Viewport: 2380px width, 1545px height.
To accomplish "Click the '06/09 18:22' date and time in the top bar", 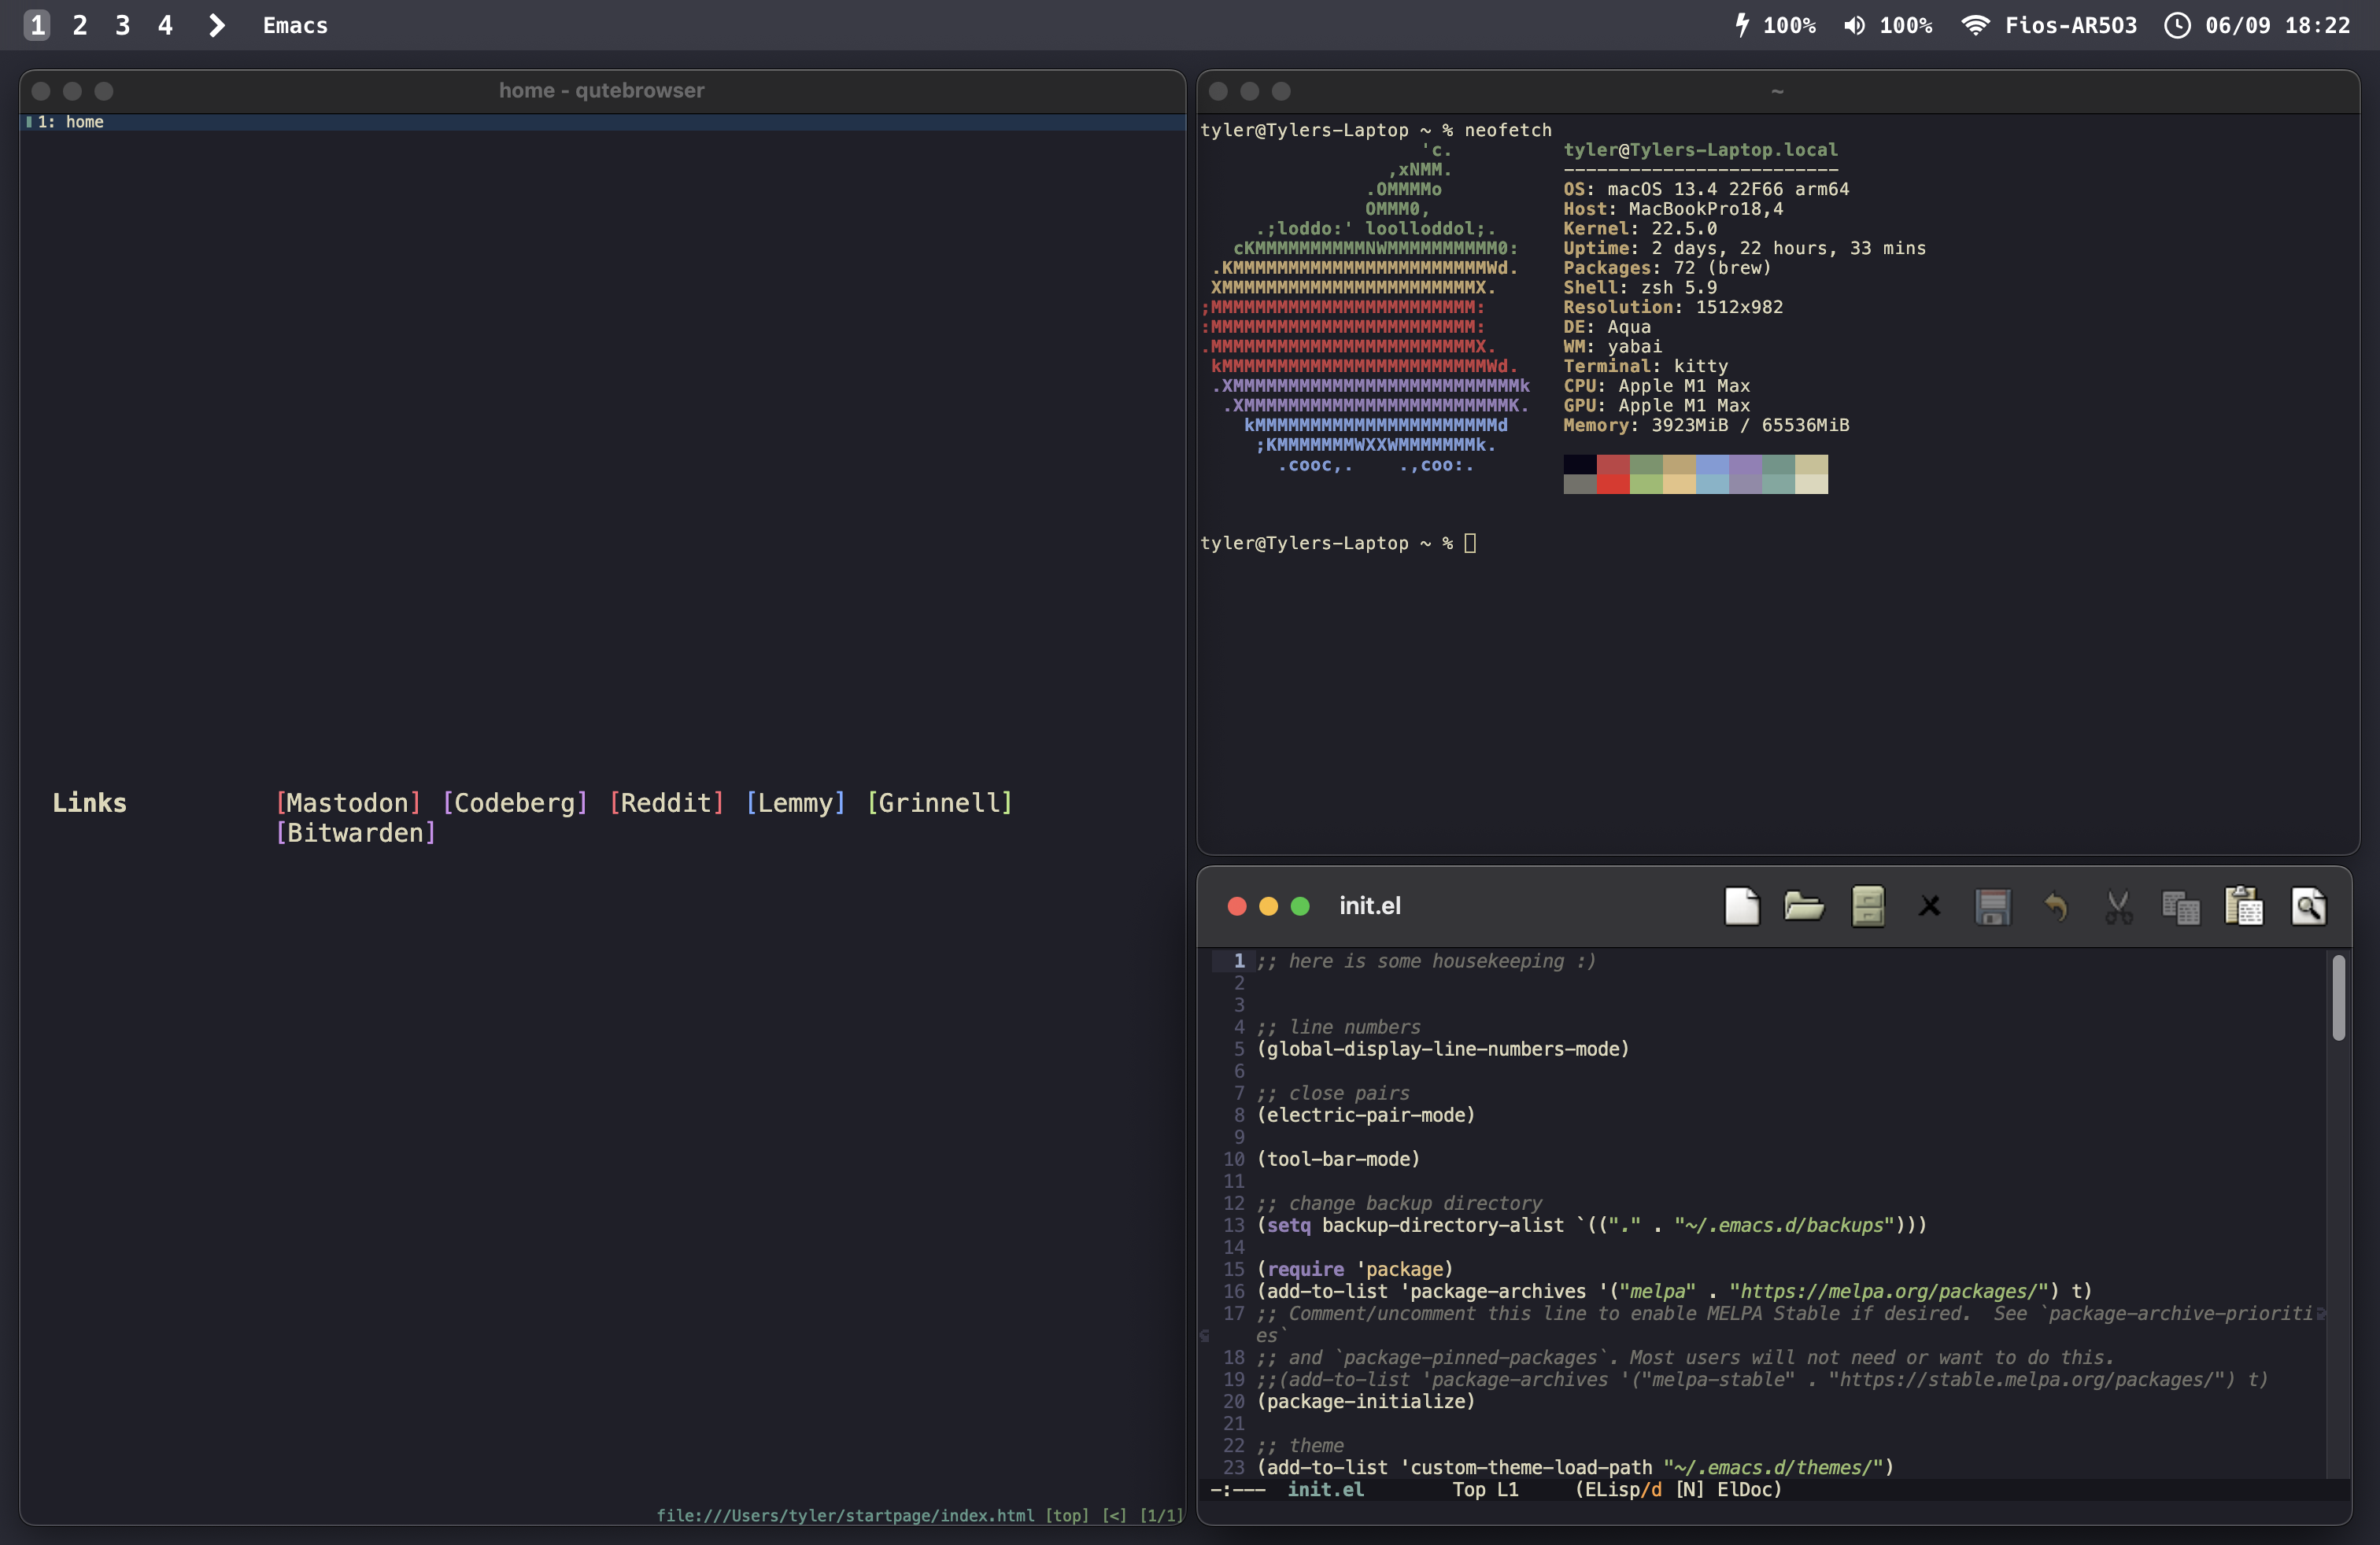I will click(2277, 25).
